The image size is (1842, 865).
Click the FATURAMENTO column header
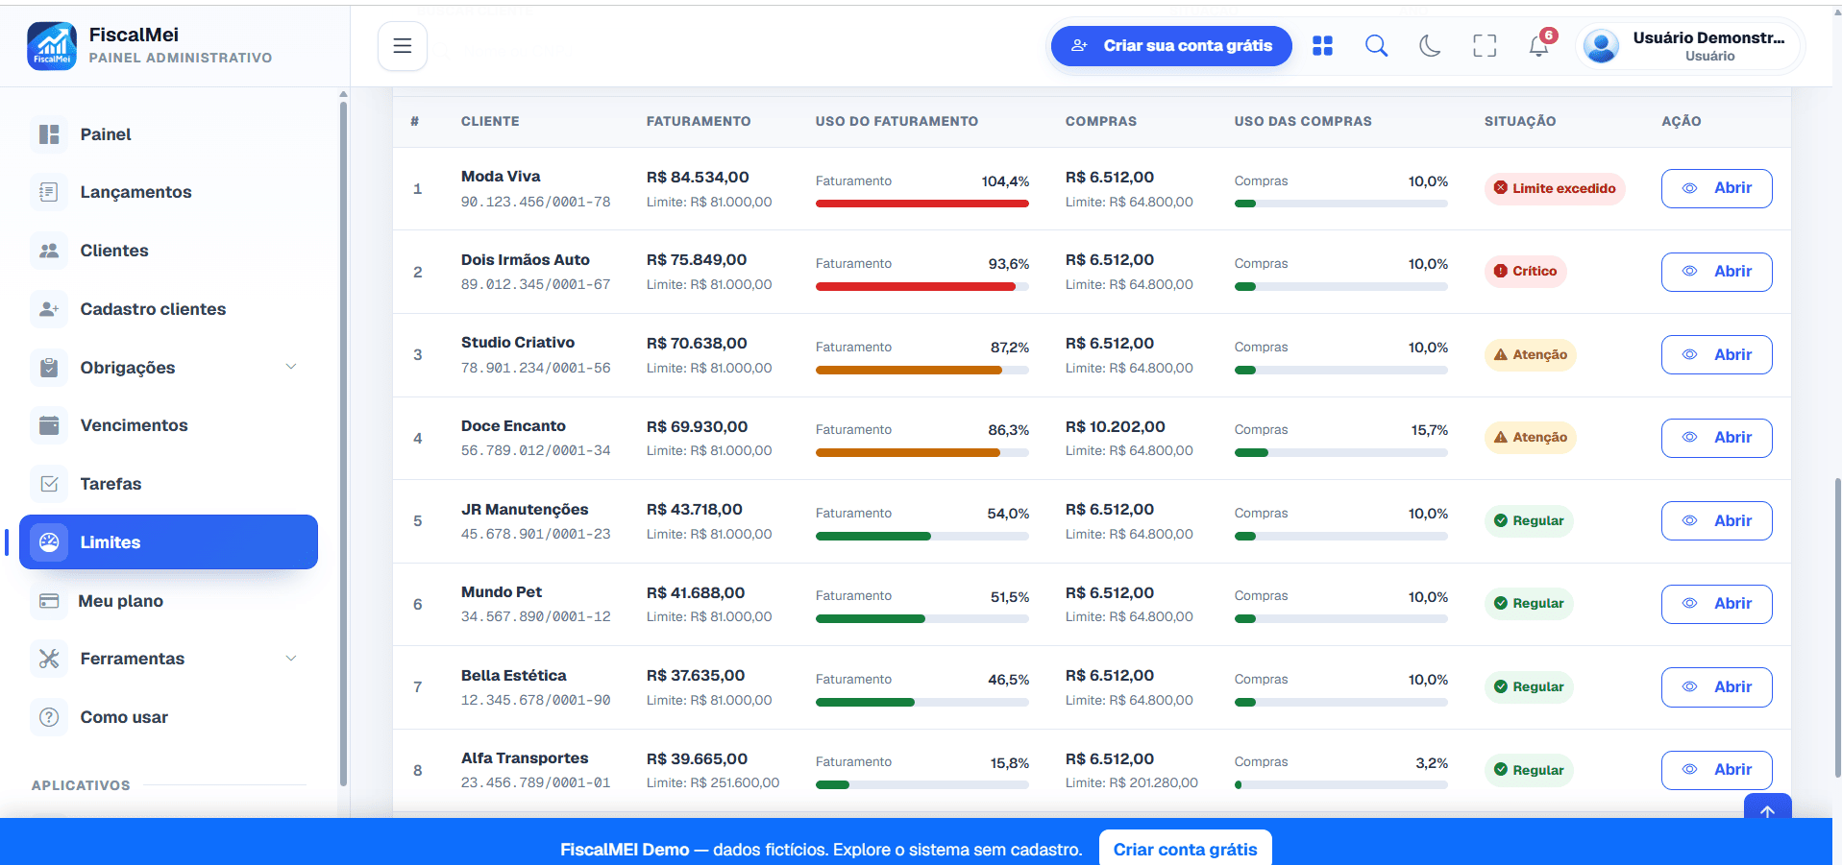(699, 121)
